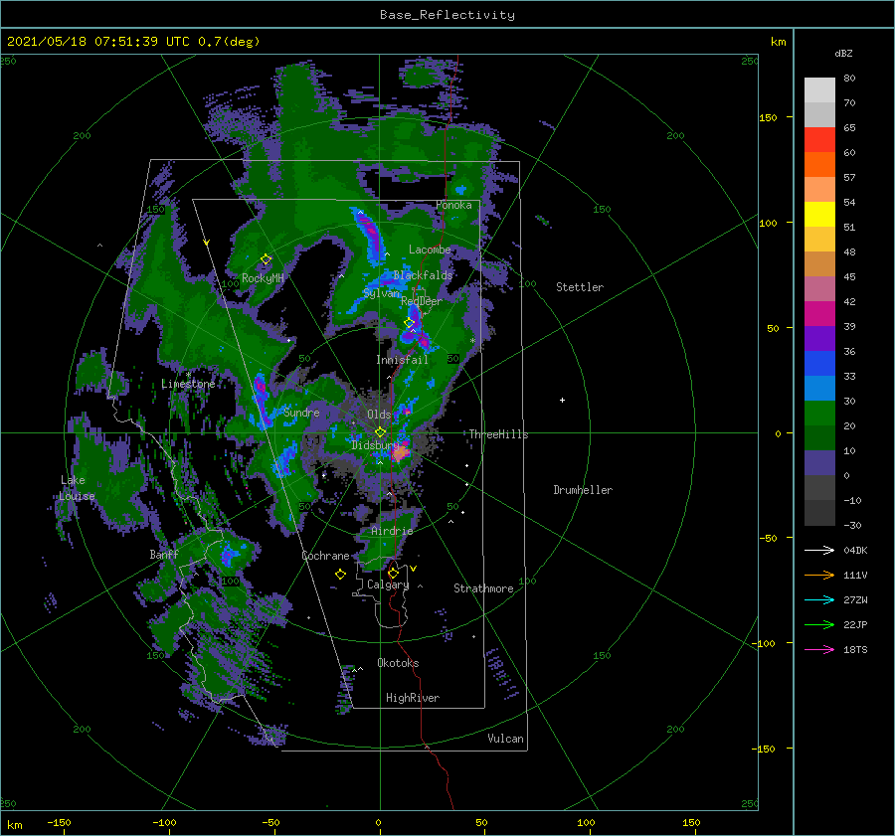Click the dBZ legend heading

(843, 53)
